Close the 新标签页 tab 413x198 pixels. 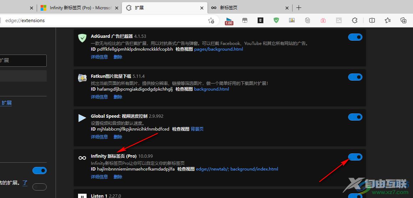coord(287,8)
